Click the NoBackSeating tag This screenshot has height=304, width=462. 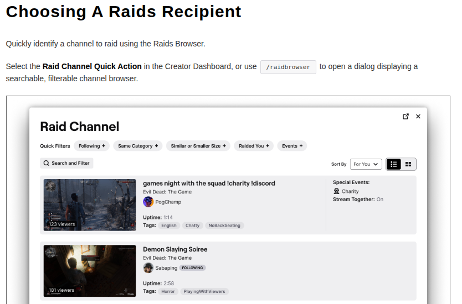click(224, 226)
